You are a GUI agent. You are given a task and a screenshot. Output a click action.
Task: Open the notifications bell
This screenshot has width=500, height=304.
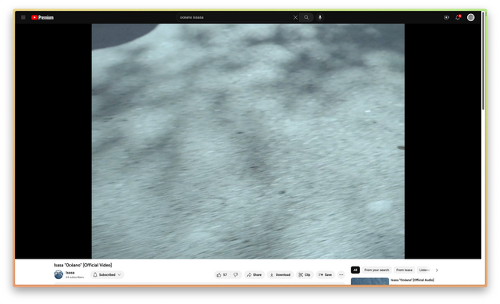click(x=458, y=17)
